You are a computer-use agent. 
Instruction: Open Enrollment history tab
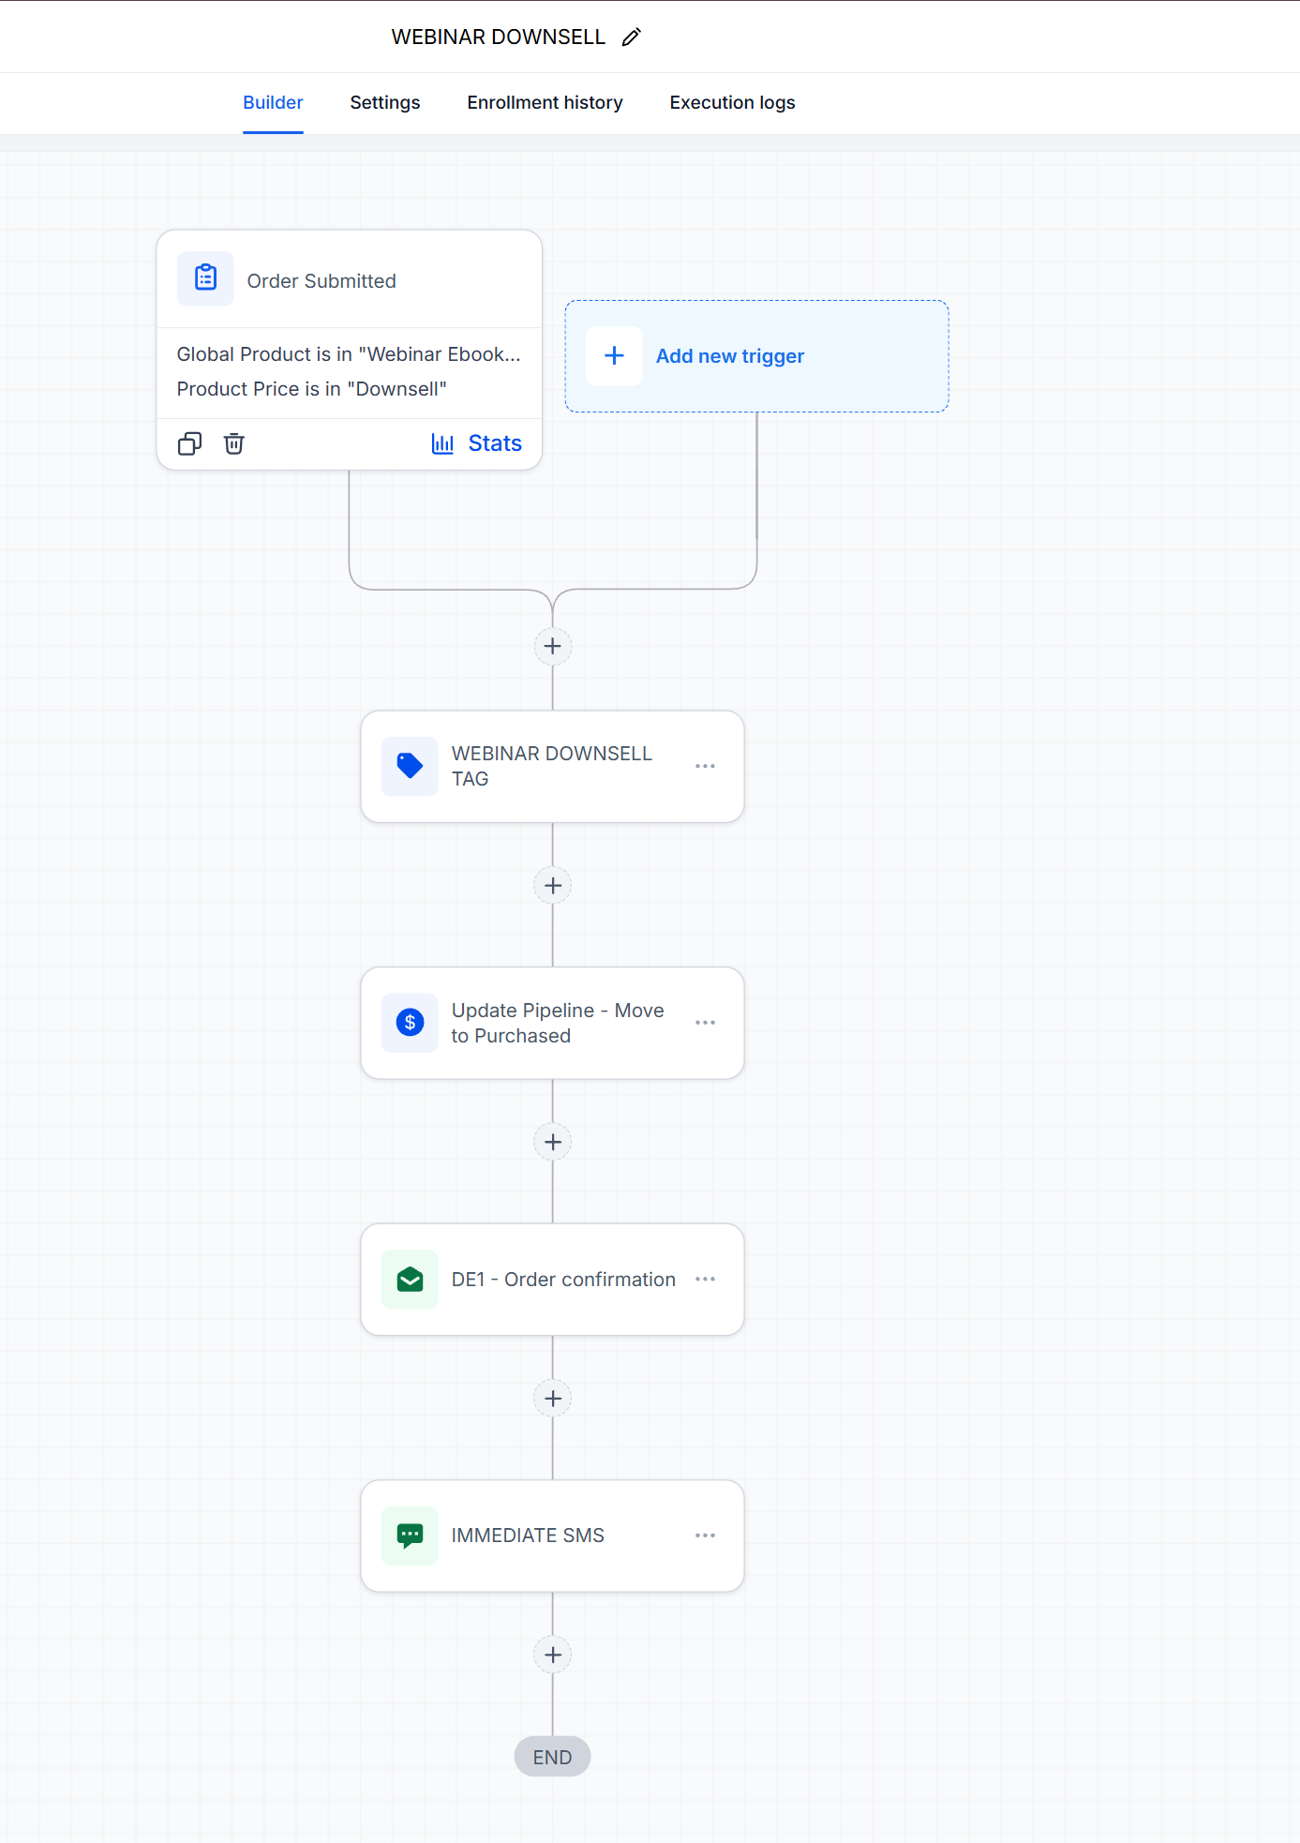coord(545,102)
